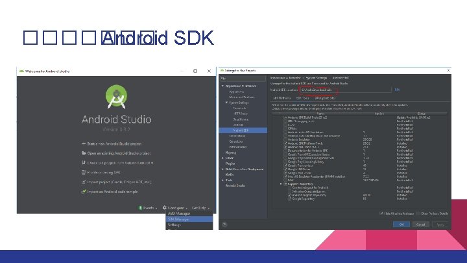This screenshot has width=467, height=263.
Task: Select Kotlin in the settings tree
Action: pyautogui.click(x=230, y=175)
